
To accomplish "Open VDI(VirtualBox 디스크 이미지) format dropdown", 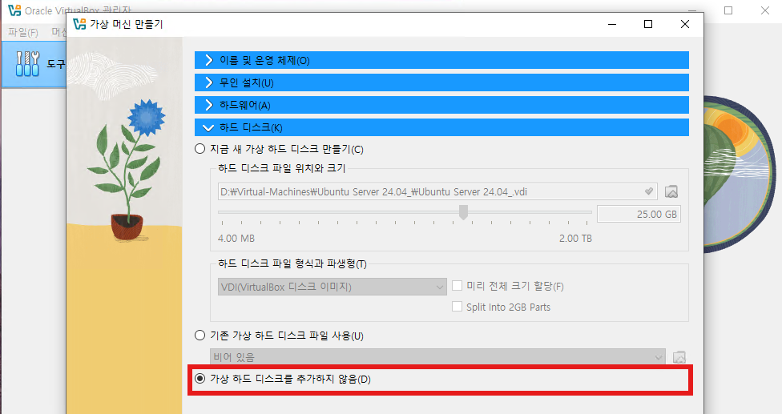I will [x=333, y=287].
